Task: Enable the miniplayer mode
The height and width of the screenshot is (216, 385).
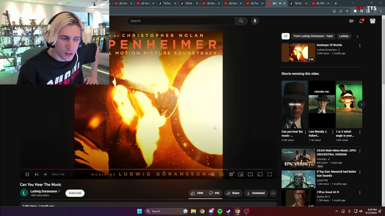Action: [241, 175]
